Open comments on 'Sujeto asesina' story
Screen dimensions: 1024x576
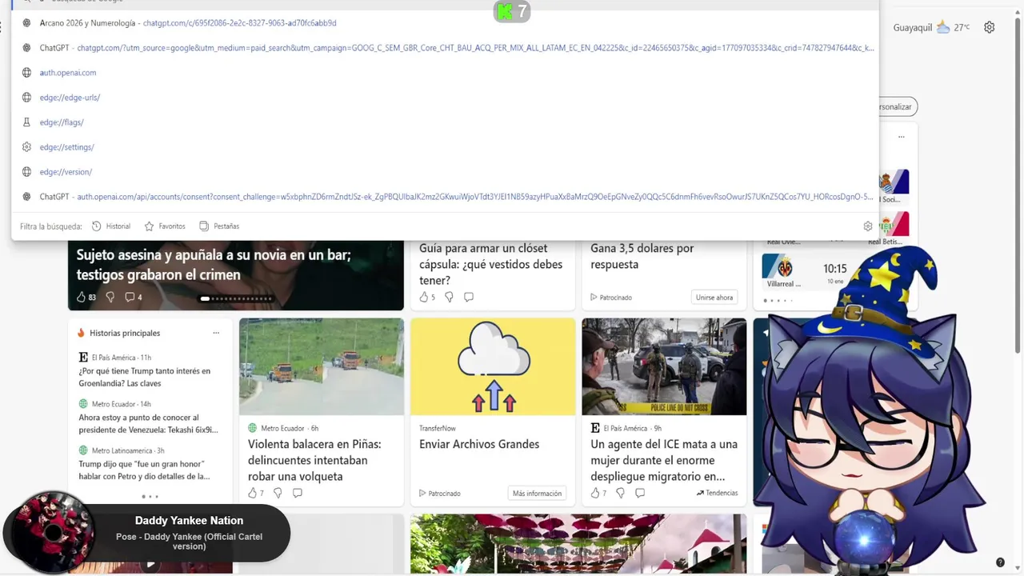133,297
